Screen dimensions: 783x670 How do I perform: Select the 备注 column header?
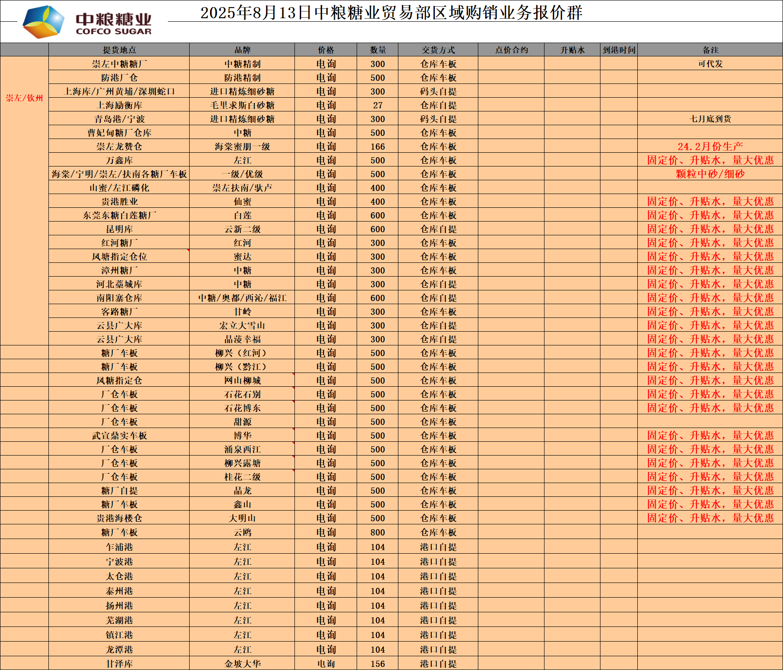click(x=710, y=50)
